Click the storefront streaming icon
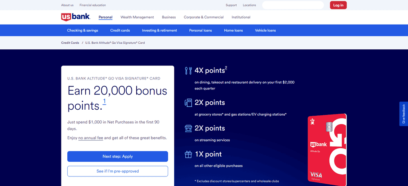 tap(188, 128)
